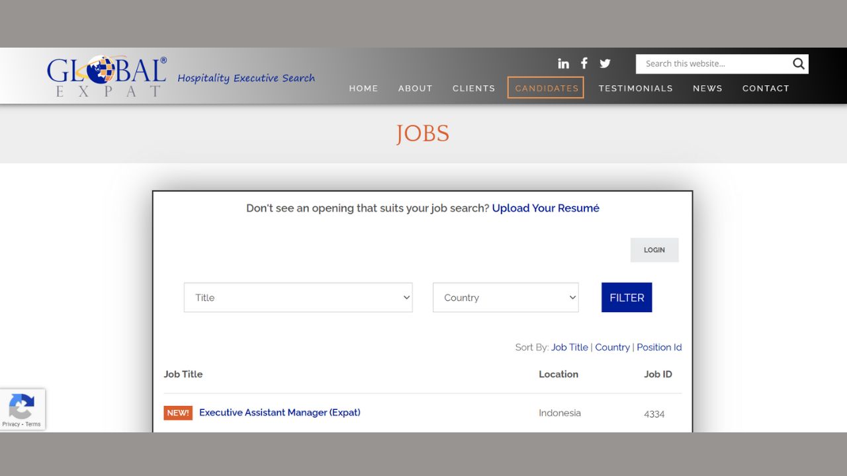Navigate to the CANDIDATES menu item
847x476 pixels.
click(546, 88)
